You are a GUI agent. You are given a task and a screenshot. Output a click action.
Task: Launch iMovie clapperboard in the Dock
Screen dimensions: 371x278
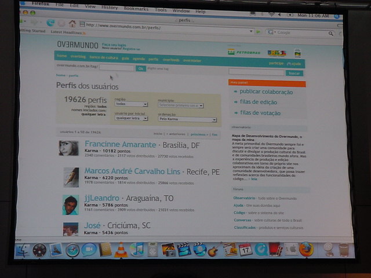[184, 250]
